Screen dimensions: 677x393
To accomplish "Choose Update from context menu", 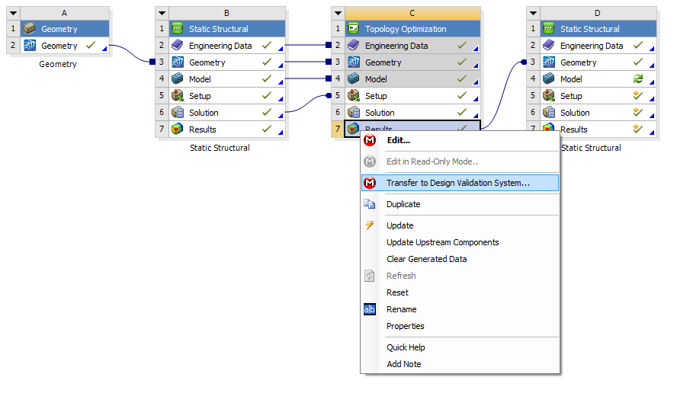I will (460, 225).
